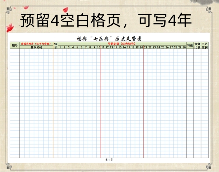The height and width of the screenshot is (172, 219).
Task: Click the 特号 column header
Action: [x=55, y=46]
